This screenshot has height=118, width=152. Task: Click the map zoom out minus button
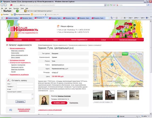pos(95,62)
